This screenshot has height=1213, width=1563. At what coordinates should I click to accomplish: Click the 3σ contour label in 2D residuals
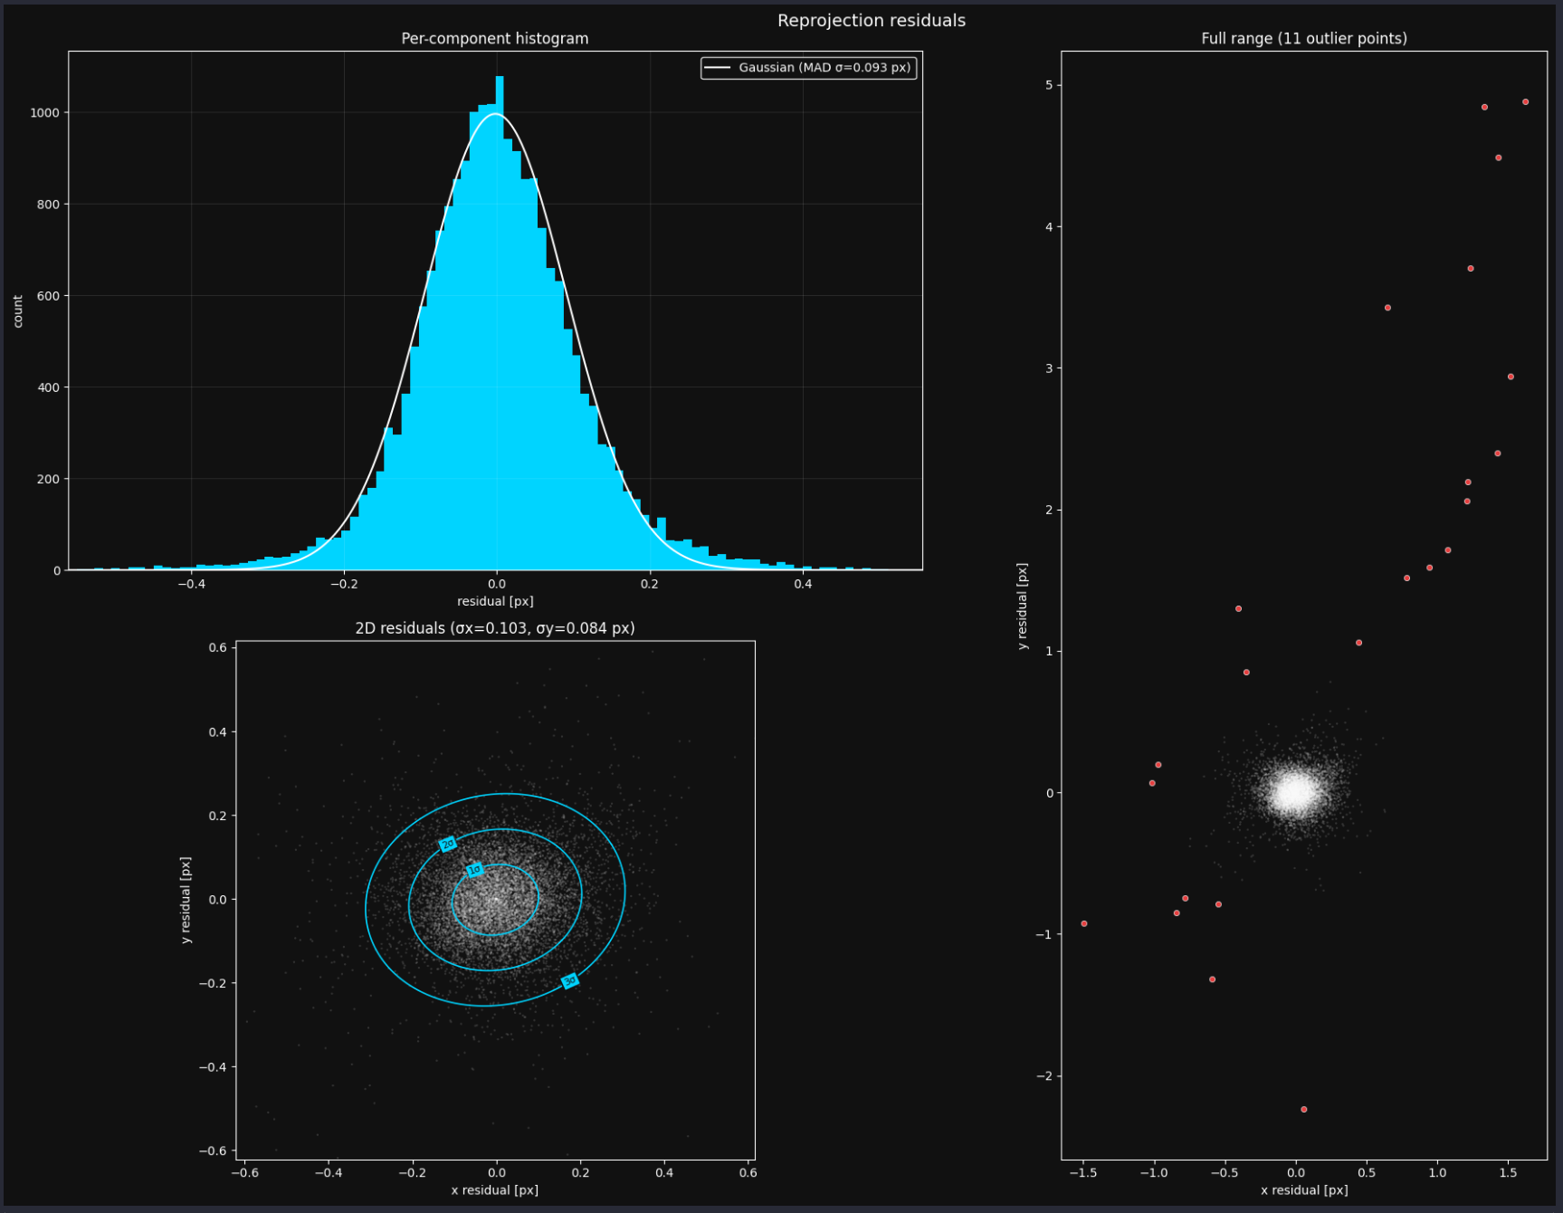tap(570, 981)
